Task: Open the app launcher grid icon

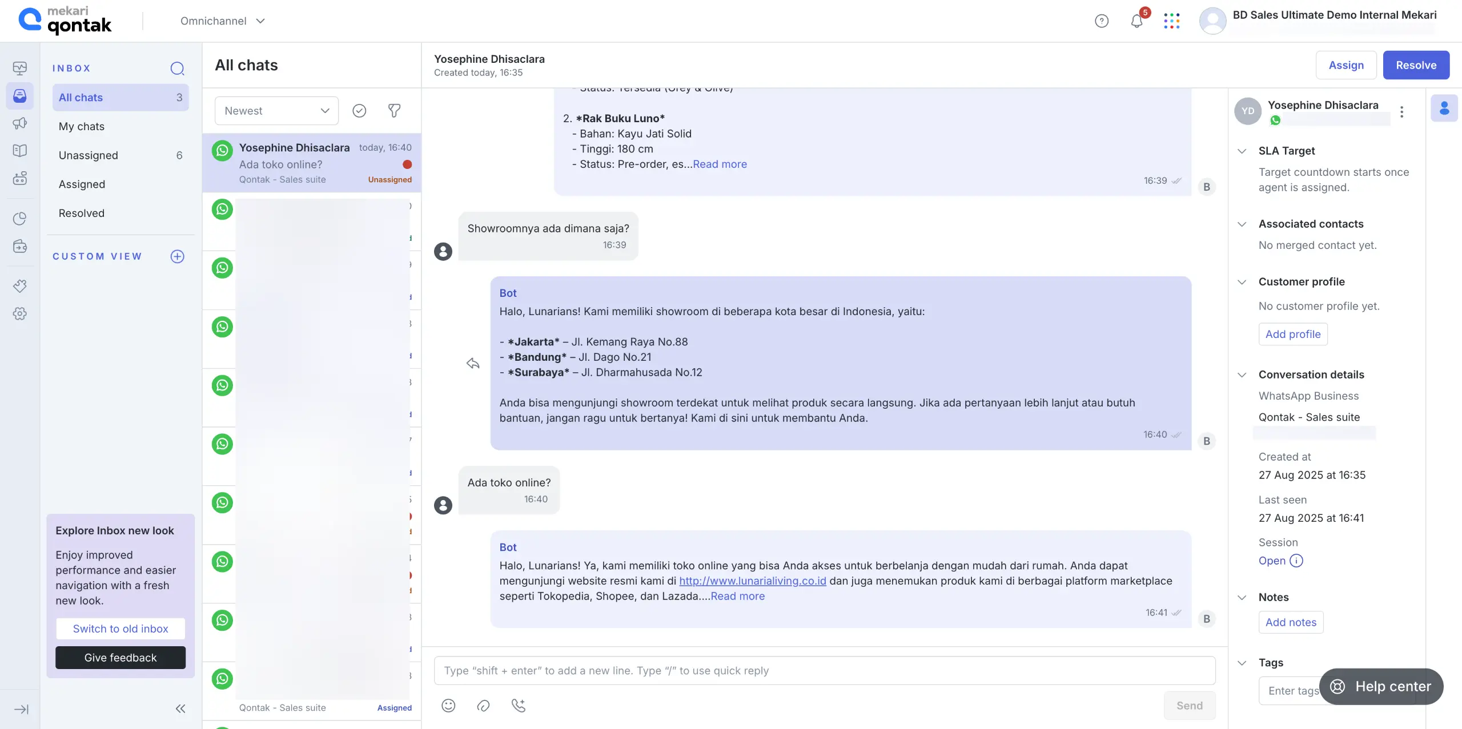Action: [x=1171, y=21]
